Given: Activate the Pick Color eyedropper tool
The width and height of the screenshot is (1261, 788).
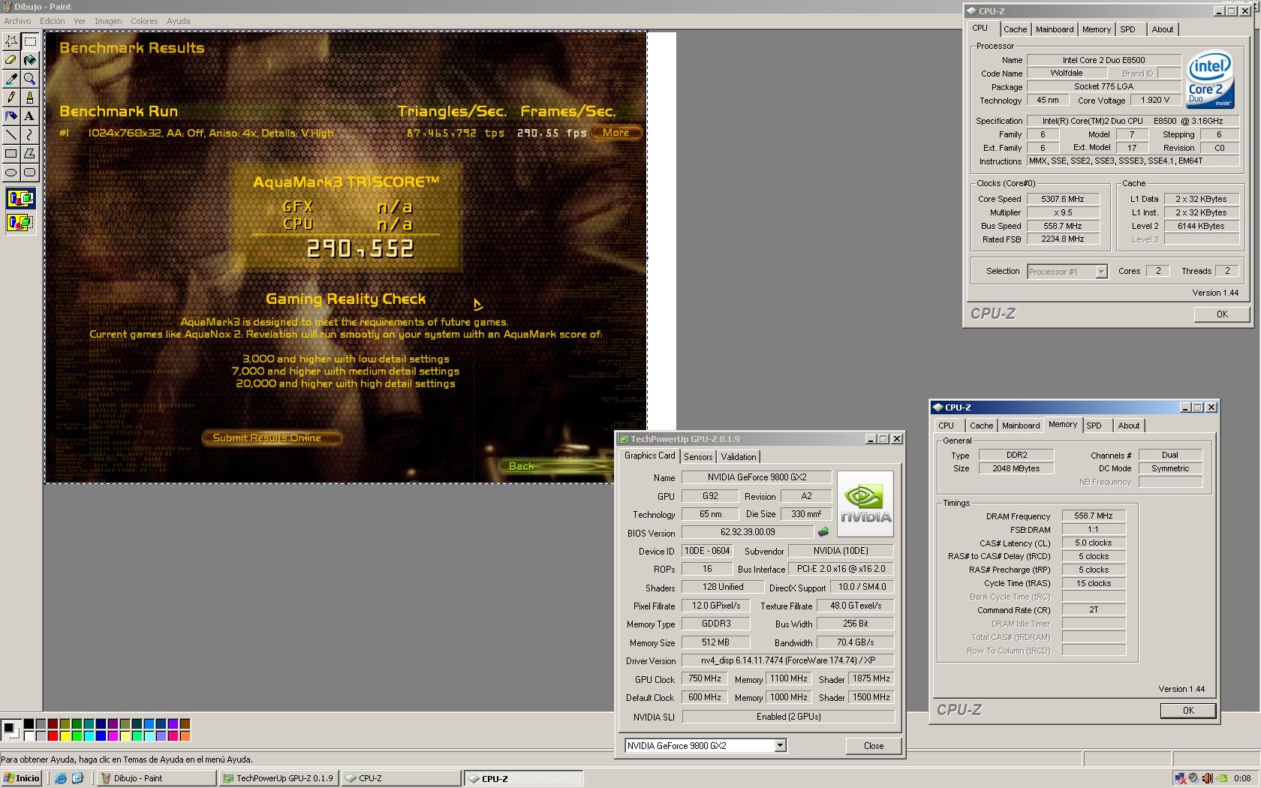Looking at the screenshot, I should pyautogui.click(x=11, y=79).
